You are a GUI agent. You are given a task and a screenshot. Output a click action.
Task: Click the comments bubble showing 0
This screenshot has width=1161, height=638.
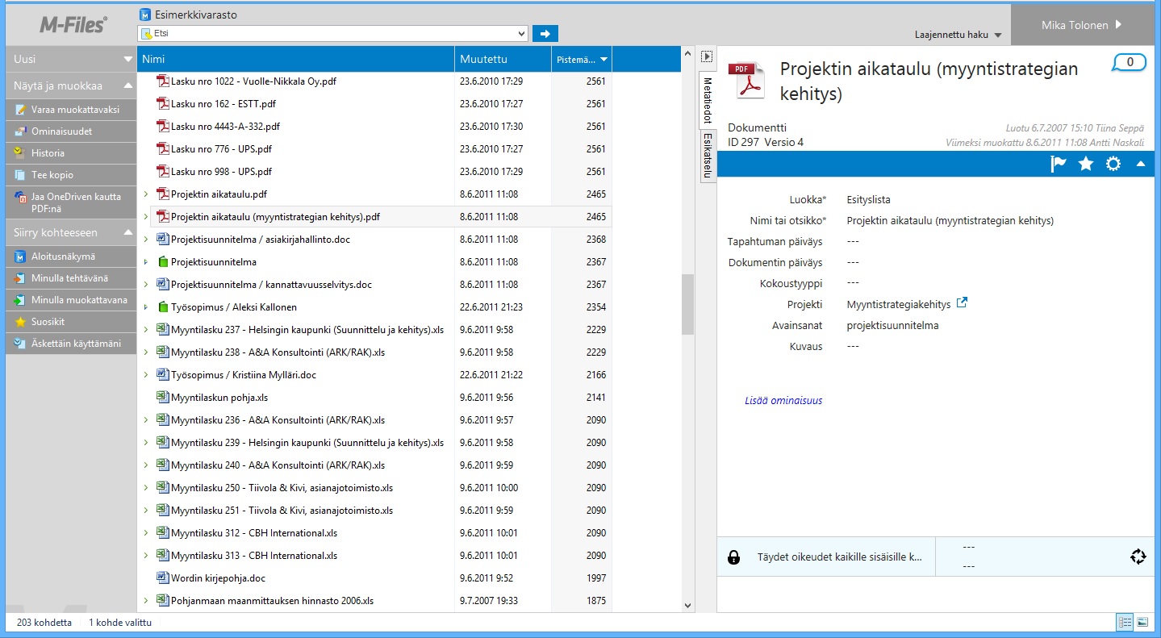coord(1129,62)
